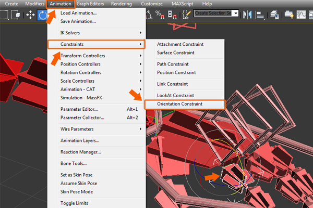Select Link Constraint

(185, 84)
